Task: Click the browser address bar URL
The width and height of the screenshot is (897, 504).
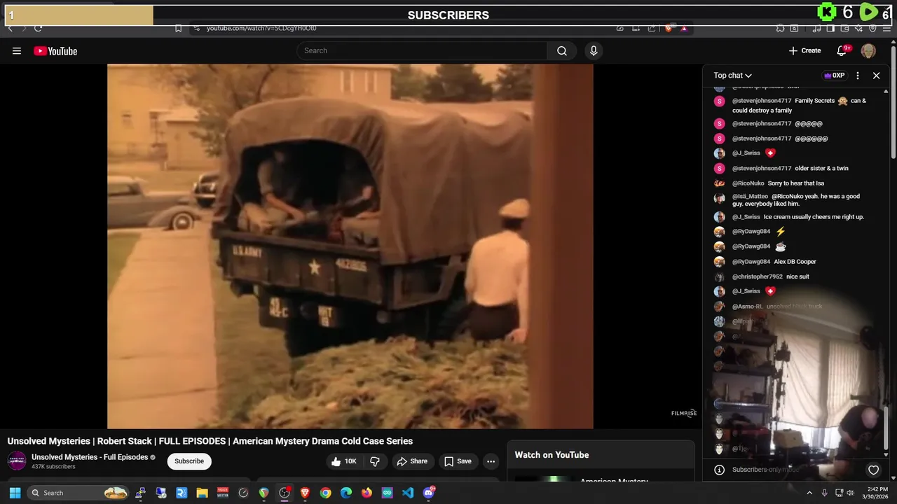Action: 261,29
